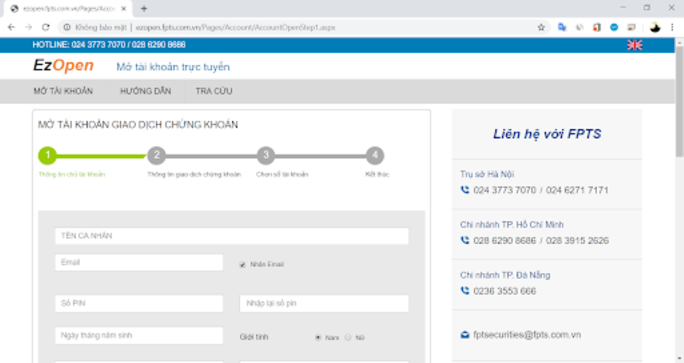
Task: Open the Chrome three-dot menu
Action: click(674, 27)
